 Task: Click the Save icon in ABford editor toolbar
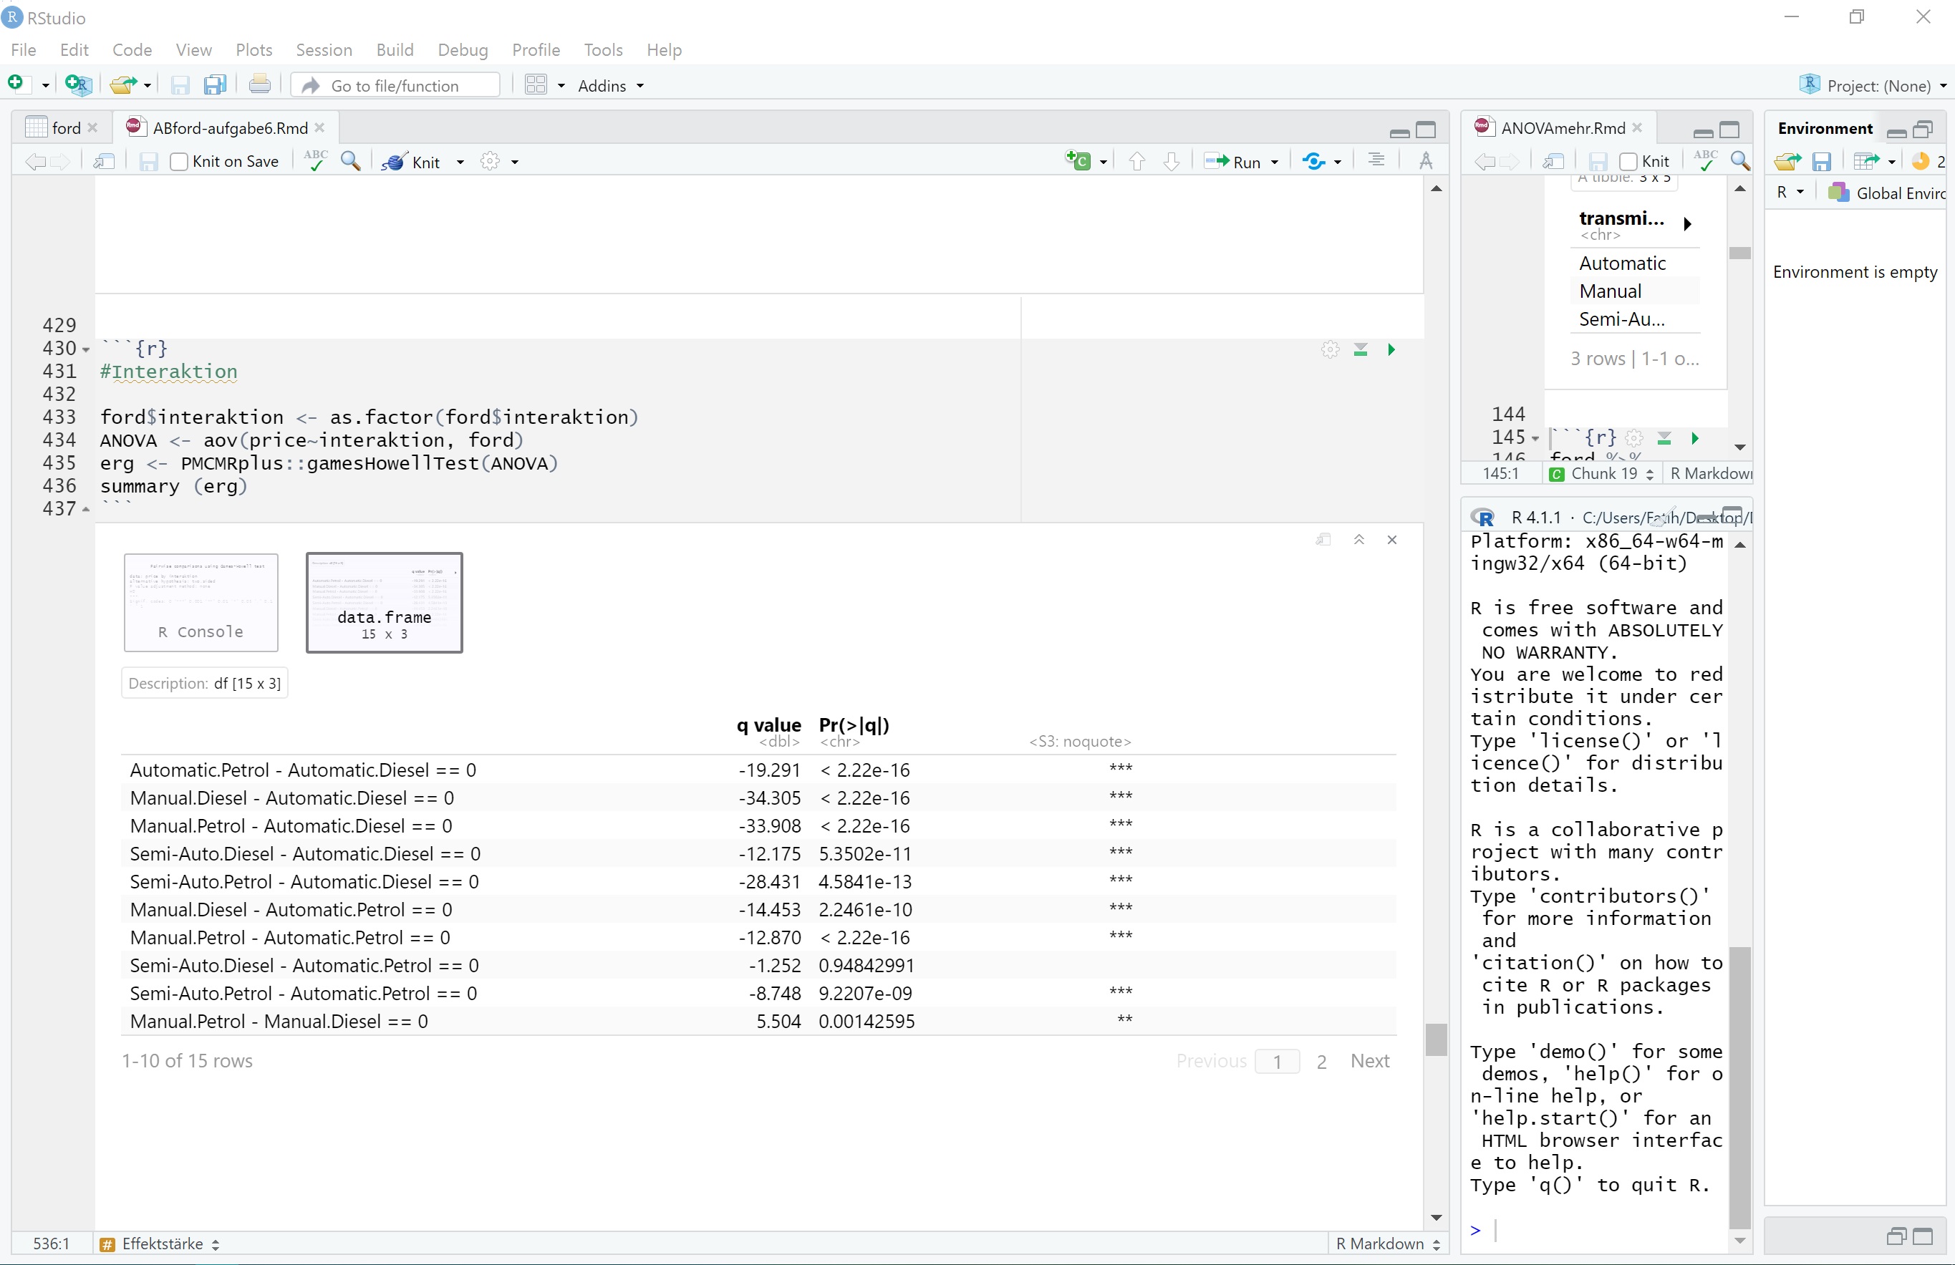pos(148,161)
